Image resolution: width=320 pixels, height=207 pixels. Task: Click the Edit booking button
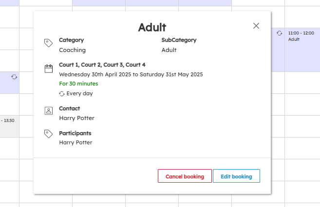click(236, 176)
